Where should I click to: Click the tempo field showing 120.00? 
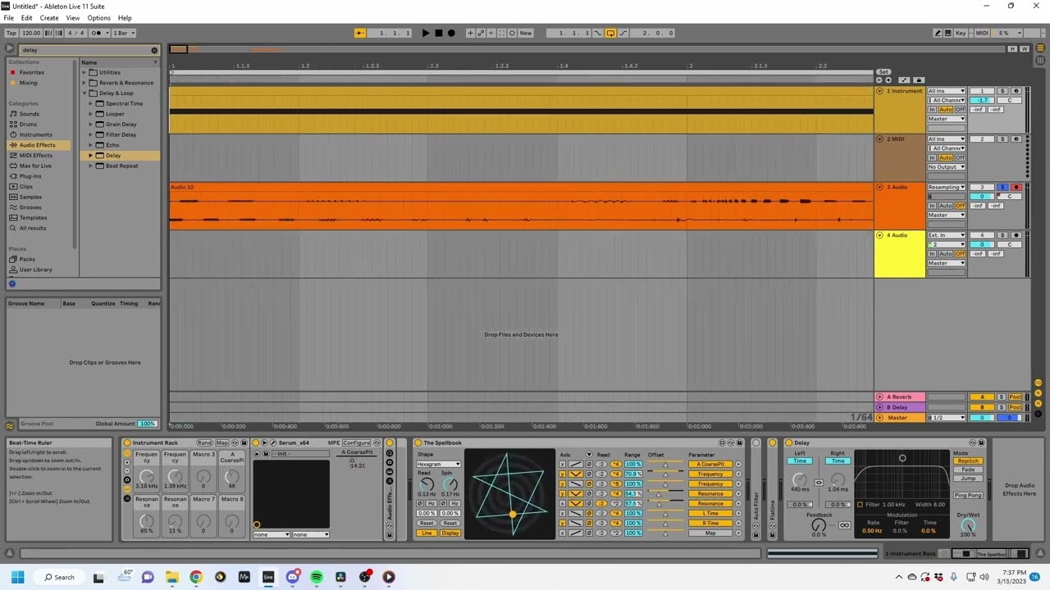[31, 33]
